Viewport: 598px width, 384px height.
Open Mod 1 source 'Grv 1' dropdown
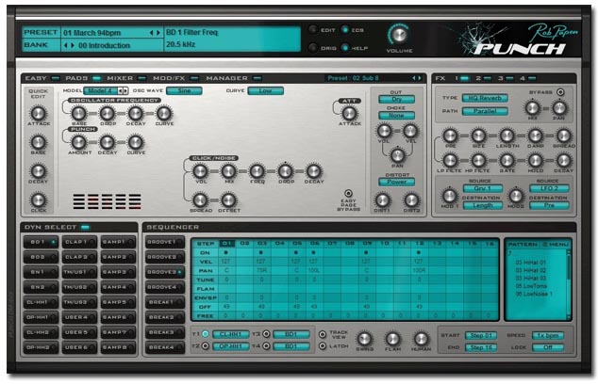pos(482,188)
